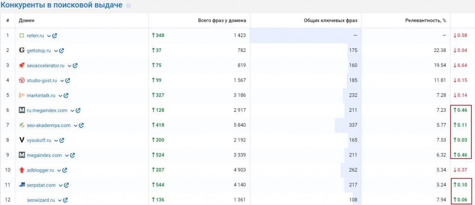
Task: Click external-link icon next to gettotop.ru
Action: point(61,51)
